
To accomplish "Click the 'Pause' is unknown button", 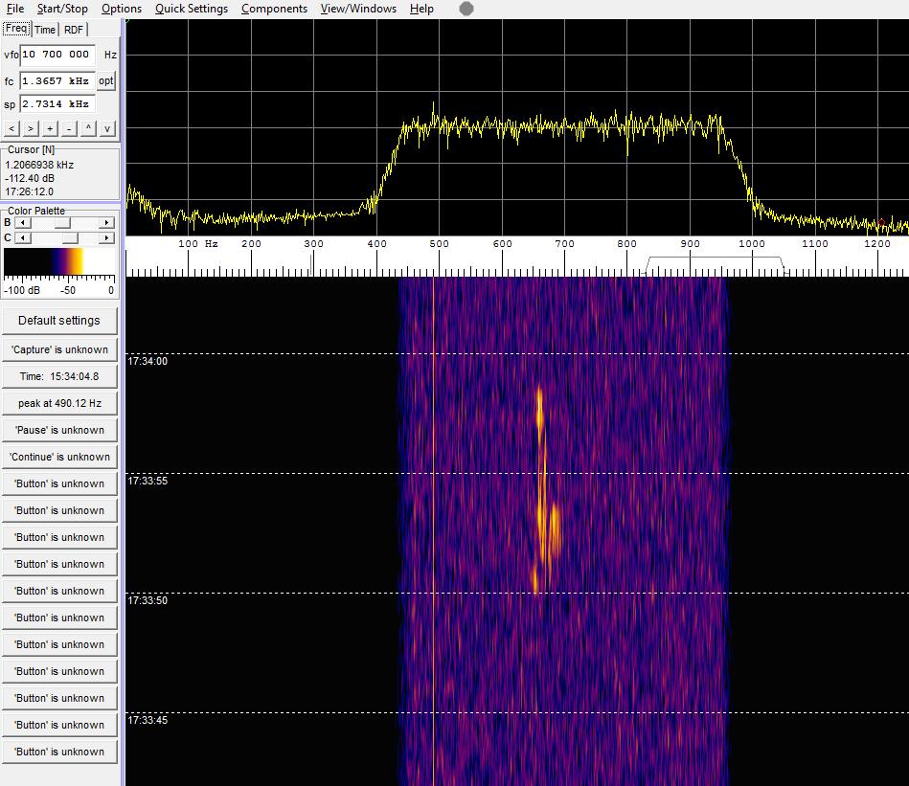I will [x=59, y=431].
